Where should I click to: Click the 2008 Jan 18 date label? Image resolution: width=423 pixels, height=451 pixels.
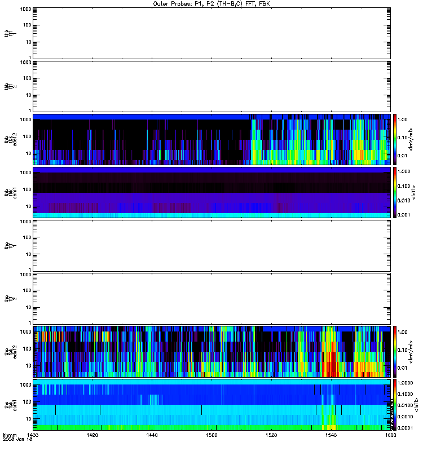17,439
